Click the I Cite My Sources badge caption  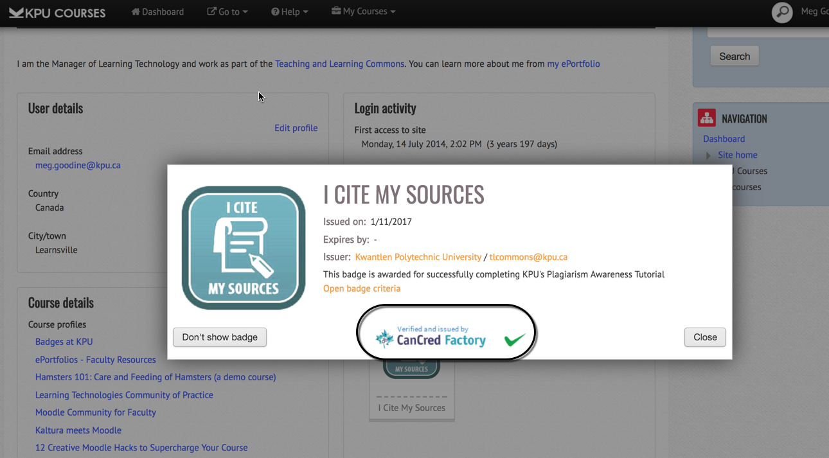pos(411,408)
